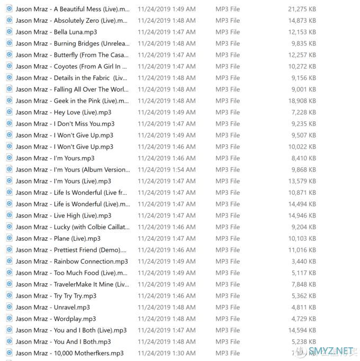Select the size cell '3,440 KB'

point(303,261)
